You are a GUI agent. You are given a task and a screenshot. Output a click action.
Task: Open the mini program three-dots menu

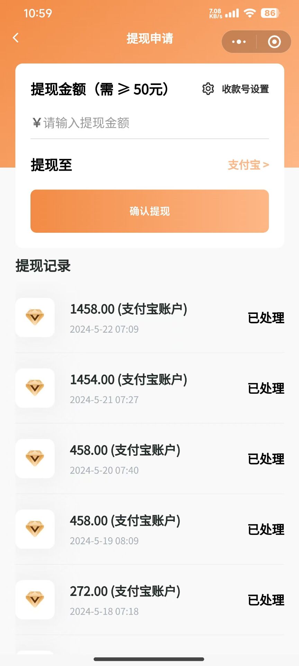[x=239, y=42]
